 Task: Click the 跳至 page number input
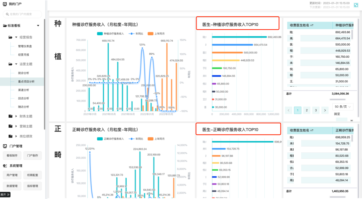coord(342,119)
